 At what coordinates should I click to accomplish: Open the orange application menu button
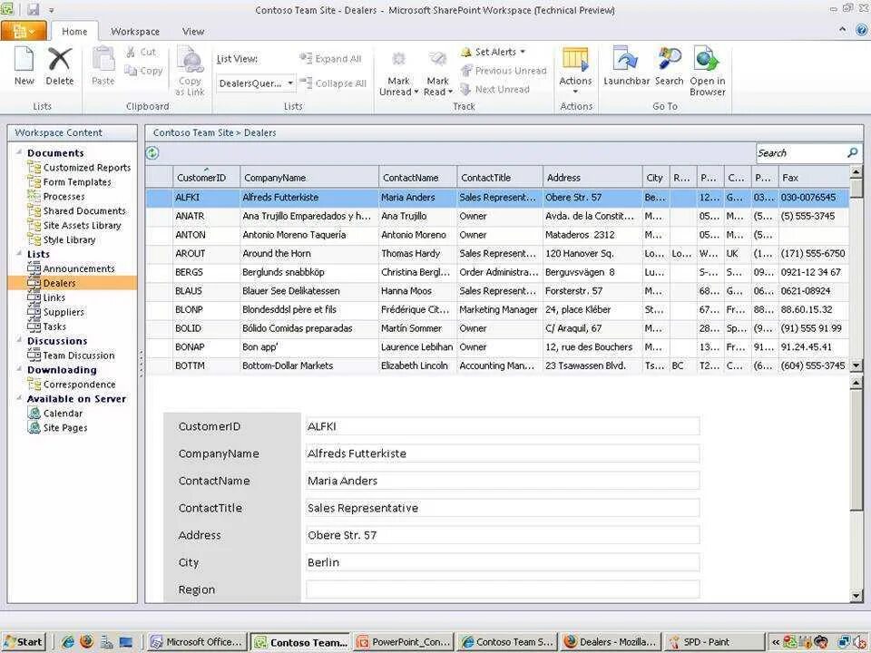pos(24,31)
